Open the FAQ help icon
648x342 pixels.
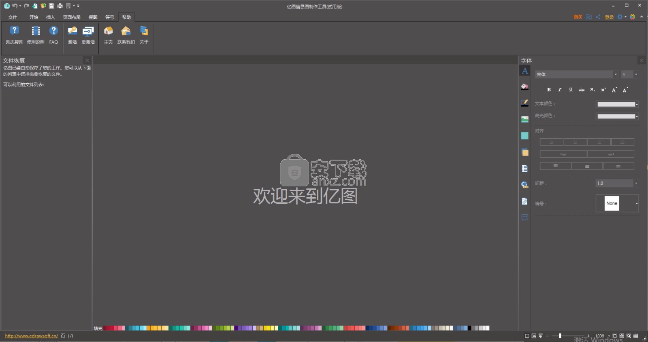53,35
